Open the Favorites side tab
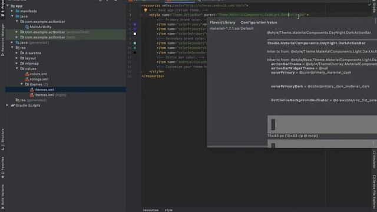 (2, 168)
